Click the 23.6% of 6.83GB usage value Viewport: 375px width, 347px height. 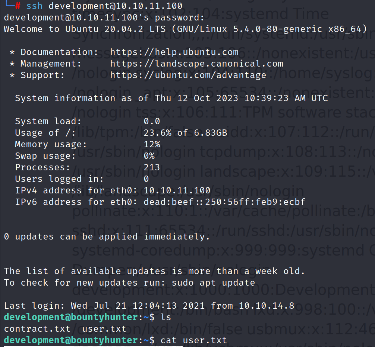(x=185, y=133)
